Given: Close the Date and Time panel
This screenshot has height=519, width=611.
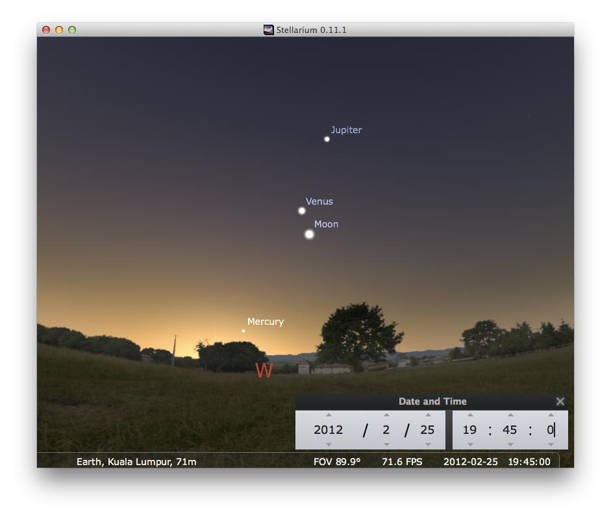Looking at the screenshot, I should tap(560, 401).
